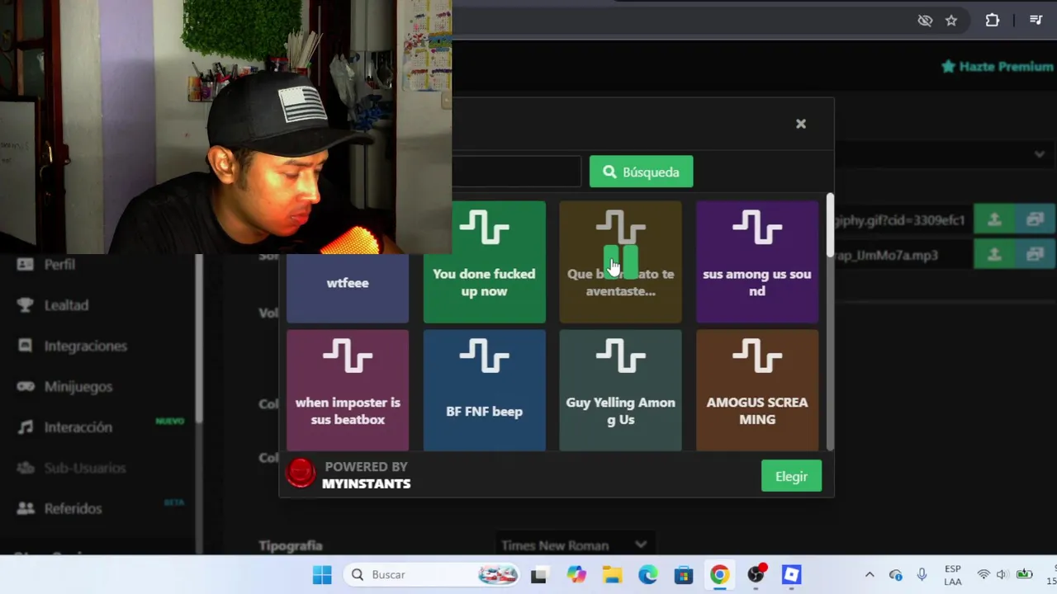Open Lealtad in the sidebar
The height and width of the screenshot is (594, 1057).
(66, 305)
